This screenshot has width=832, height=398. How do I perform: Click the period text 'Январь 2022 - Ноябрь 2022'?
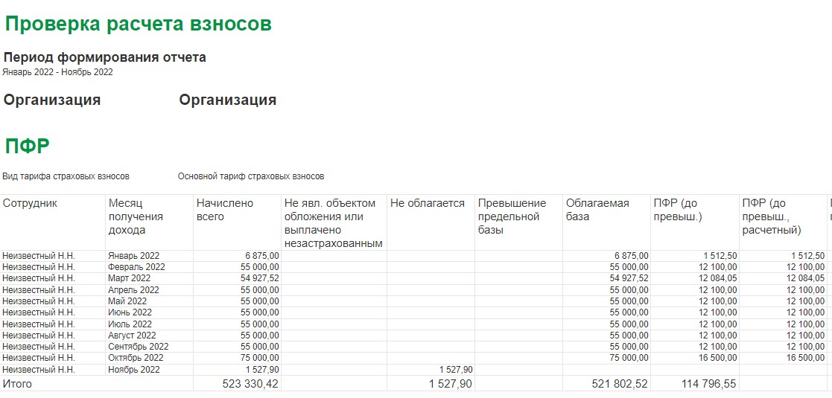[58, 73]
